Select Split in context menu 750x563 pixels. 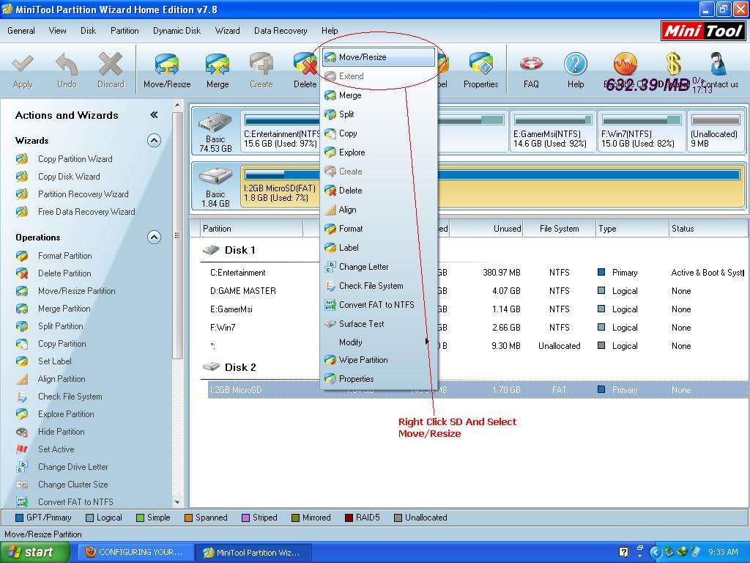click(x=379, y=114)
